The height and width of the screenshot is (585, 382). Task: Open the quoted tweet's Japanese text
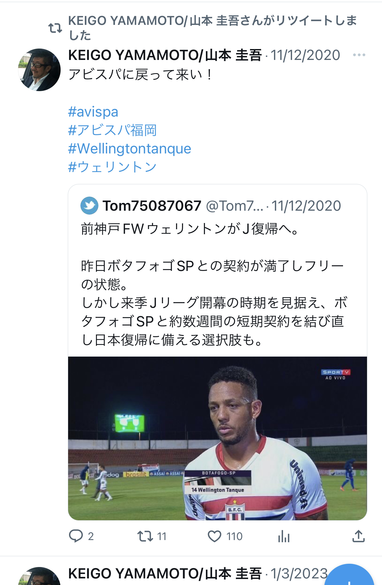coord(214,284)
